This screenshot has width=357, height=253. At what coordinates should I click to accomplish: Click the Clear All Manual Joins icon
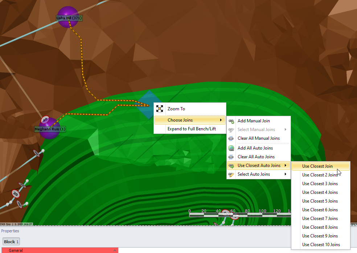[231, 138]
